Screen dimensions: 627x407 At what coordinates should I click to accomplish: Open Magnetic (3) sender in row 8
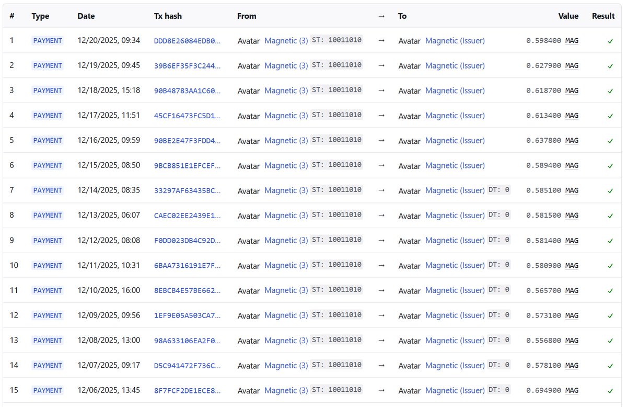286,216
